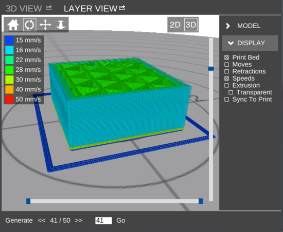The height and width of the screenshot is (232, 283).
Task: Enable the Retractions checkbox
Action: click(227, 71)
